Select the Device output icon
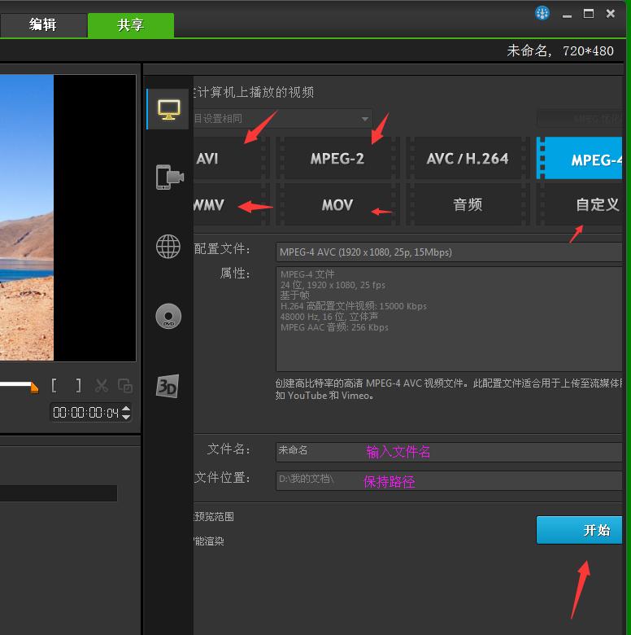Screen dimensions: 631x635 (168, 177)
